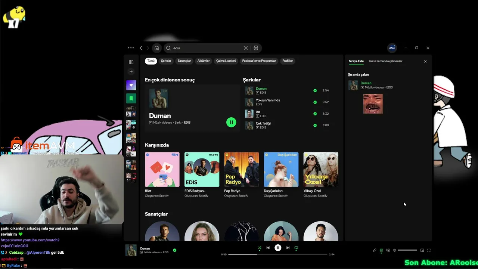The height and width of the screenshot is (269, 478).
Task: Open the lyrics microphone icon
Action: point(375,250)
